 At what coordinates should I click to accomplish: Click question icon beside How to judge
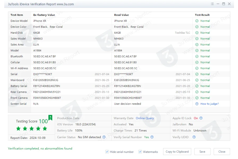[197, 104]
